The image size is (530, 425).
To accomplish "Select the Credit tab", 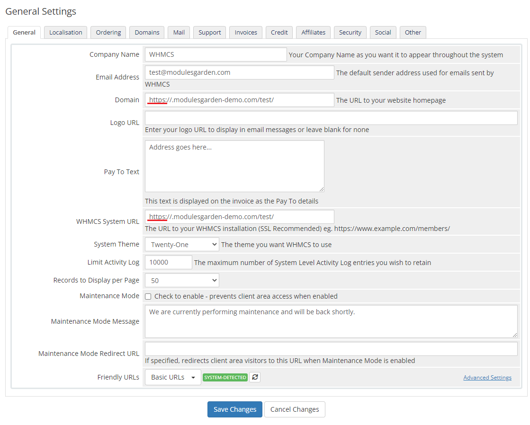I will pyautogui.click(x=279, y=33).
